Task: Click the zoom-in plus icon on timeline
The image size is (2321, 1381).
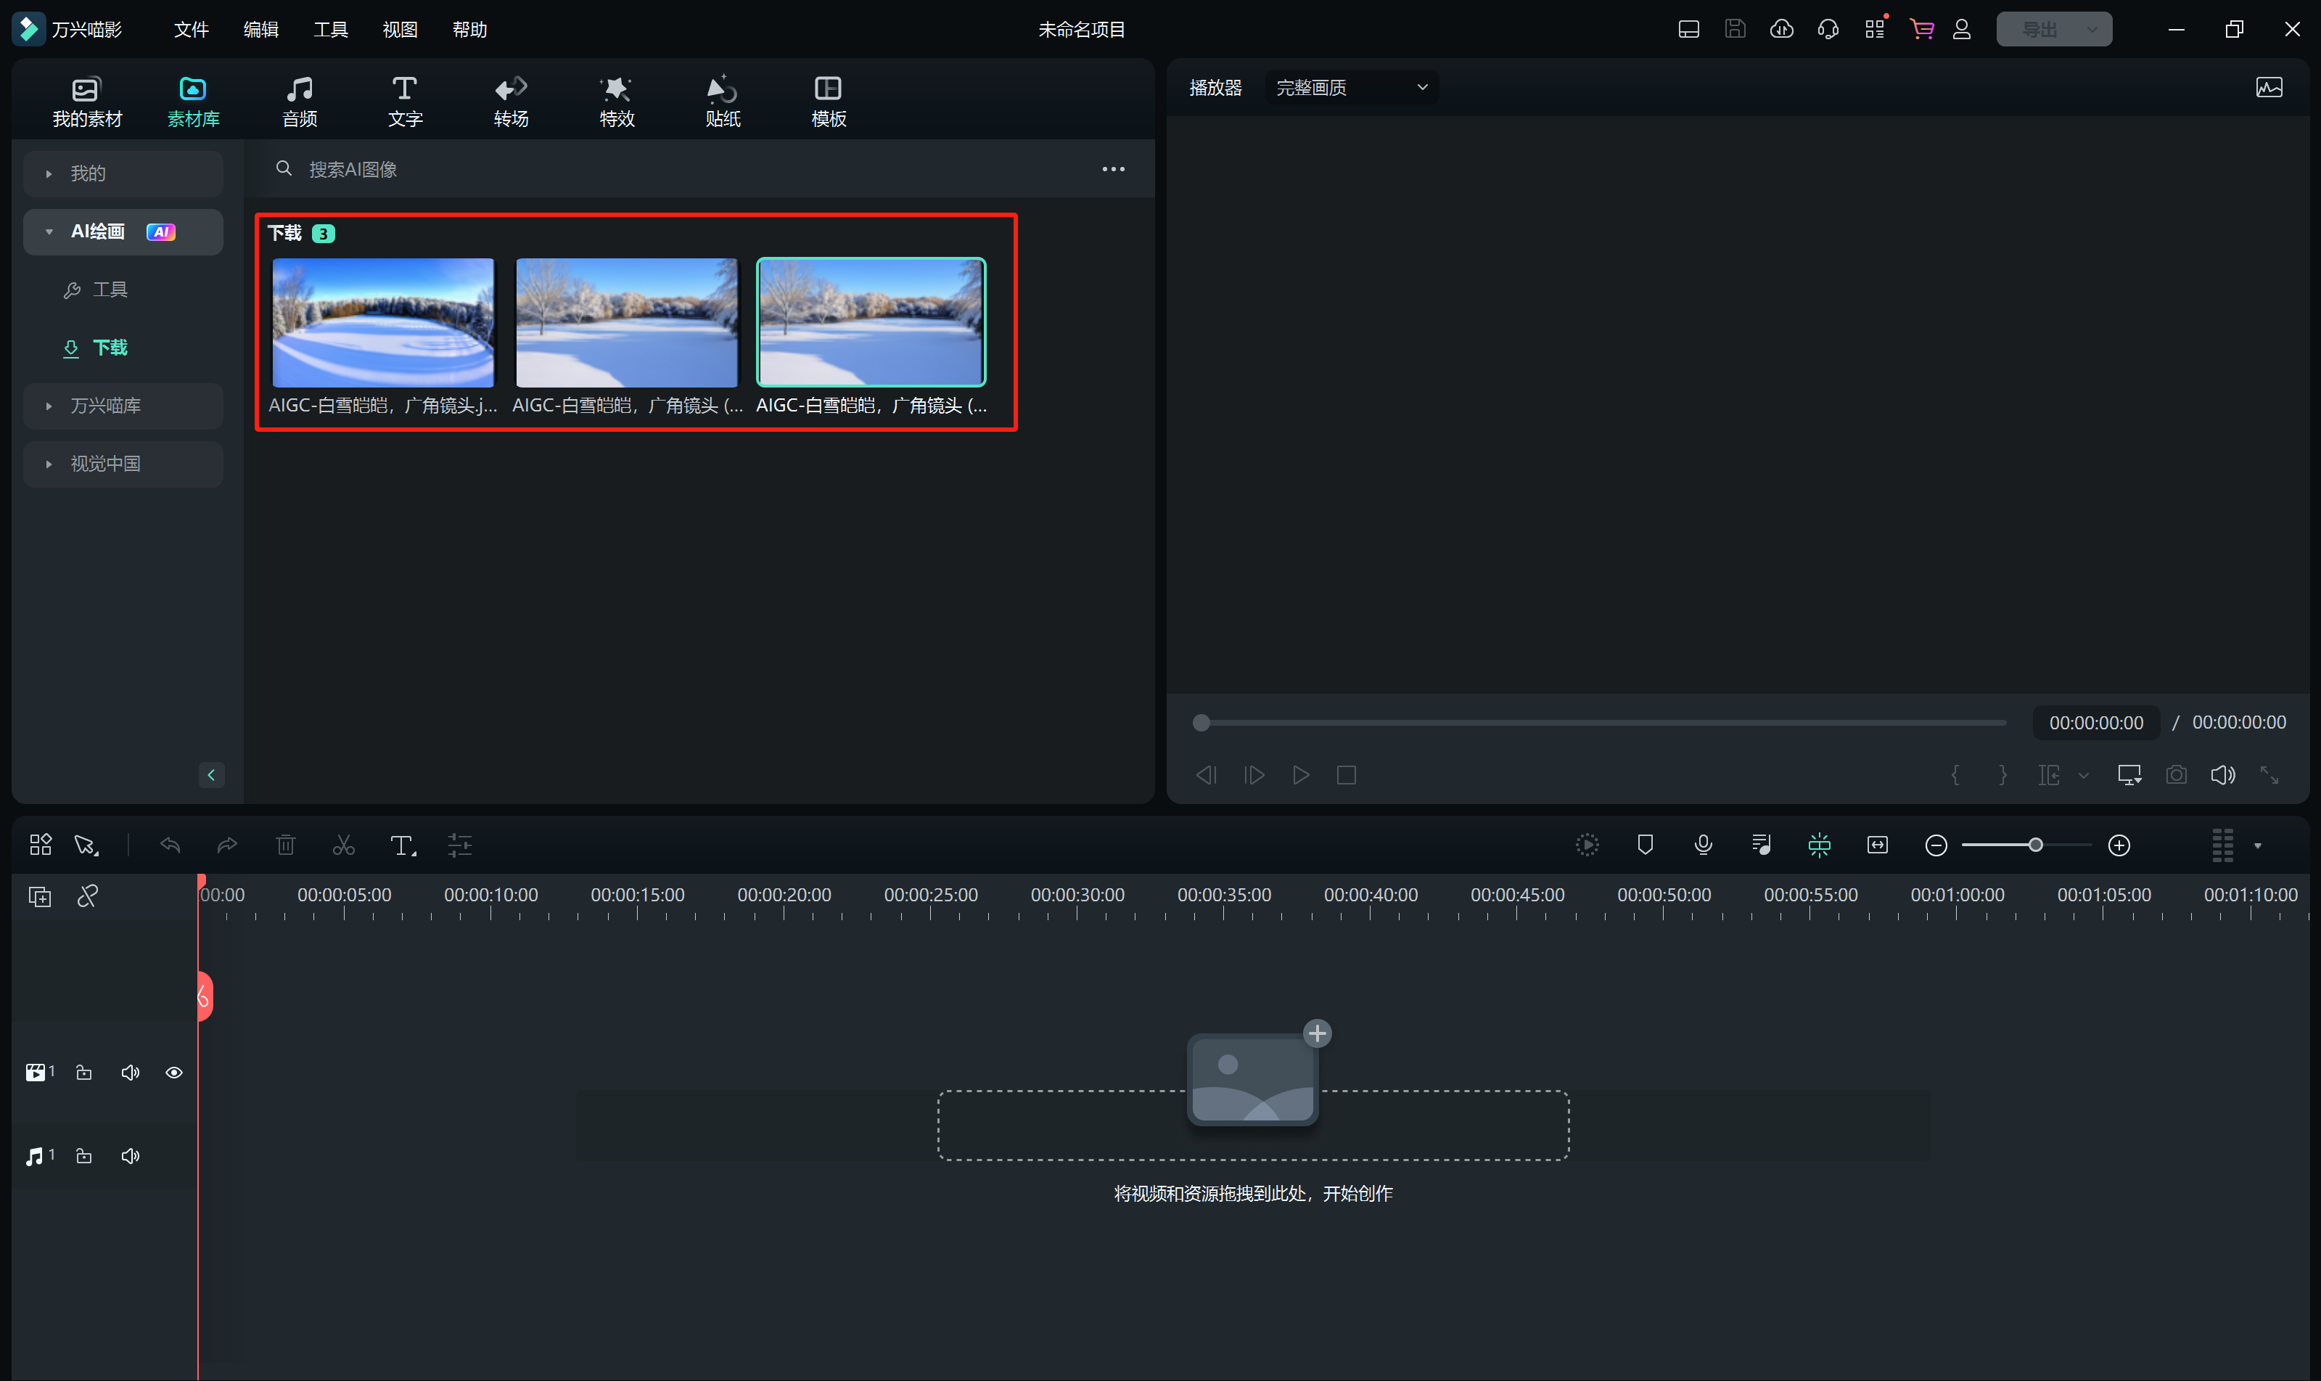Action: pos(2118,845)
